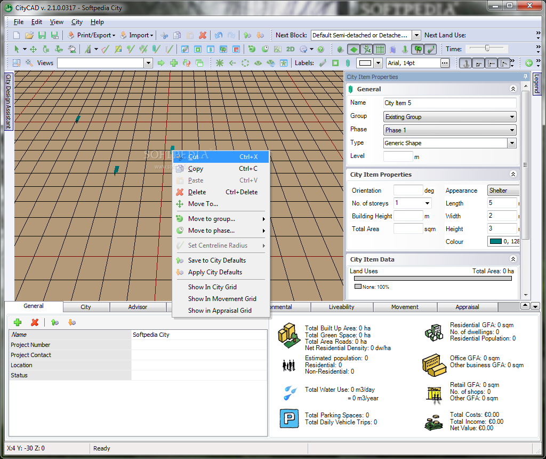This screenshot has height=459, width=546.
Task: Choose Move To... from context menu
Action: click(x=221, y=204)
